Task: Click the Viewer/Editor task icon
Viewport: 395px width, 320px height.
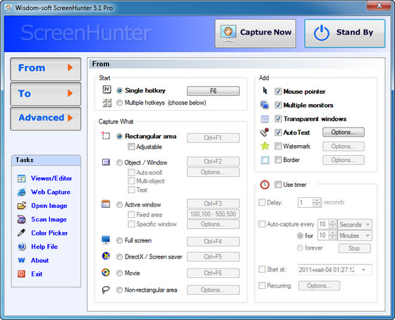Action: tap(21, 178)
